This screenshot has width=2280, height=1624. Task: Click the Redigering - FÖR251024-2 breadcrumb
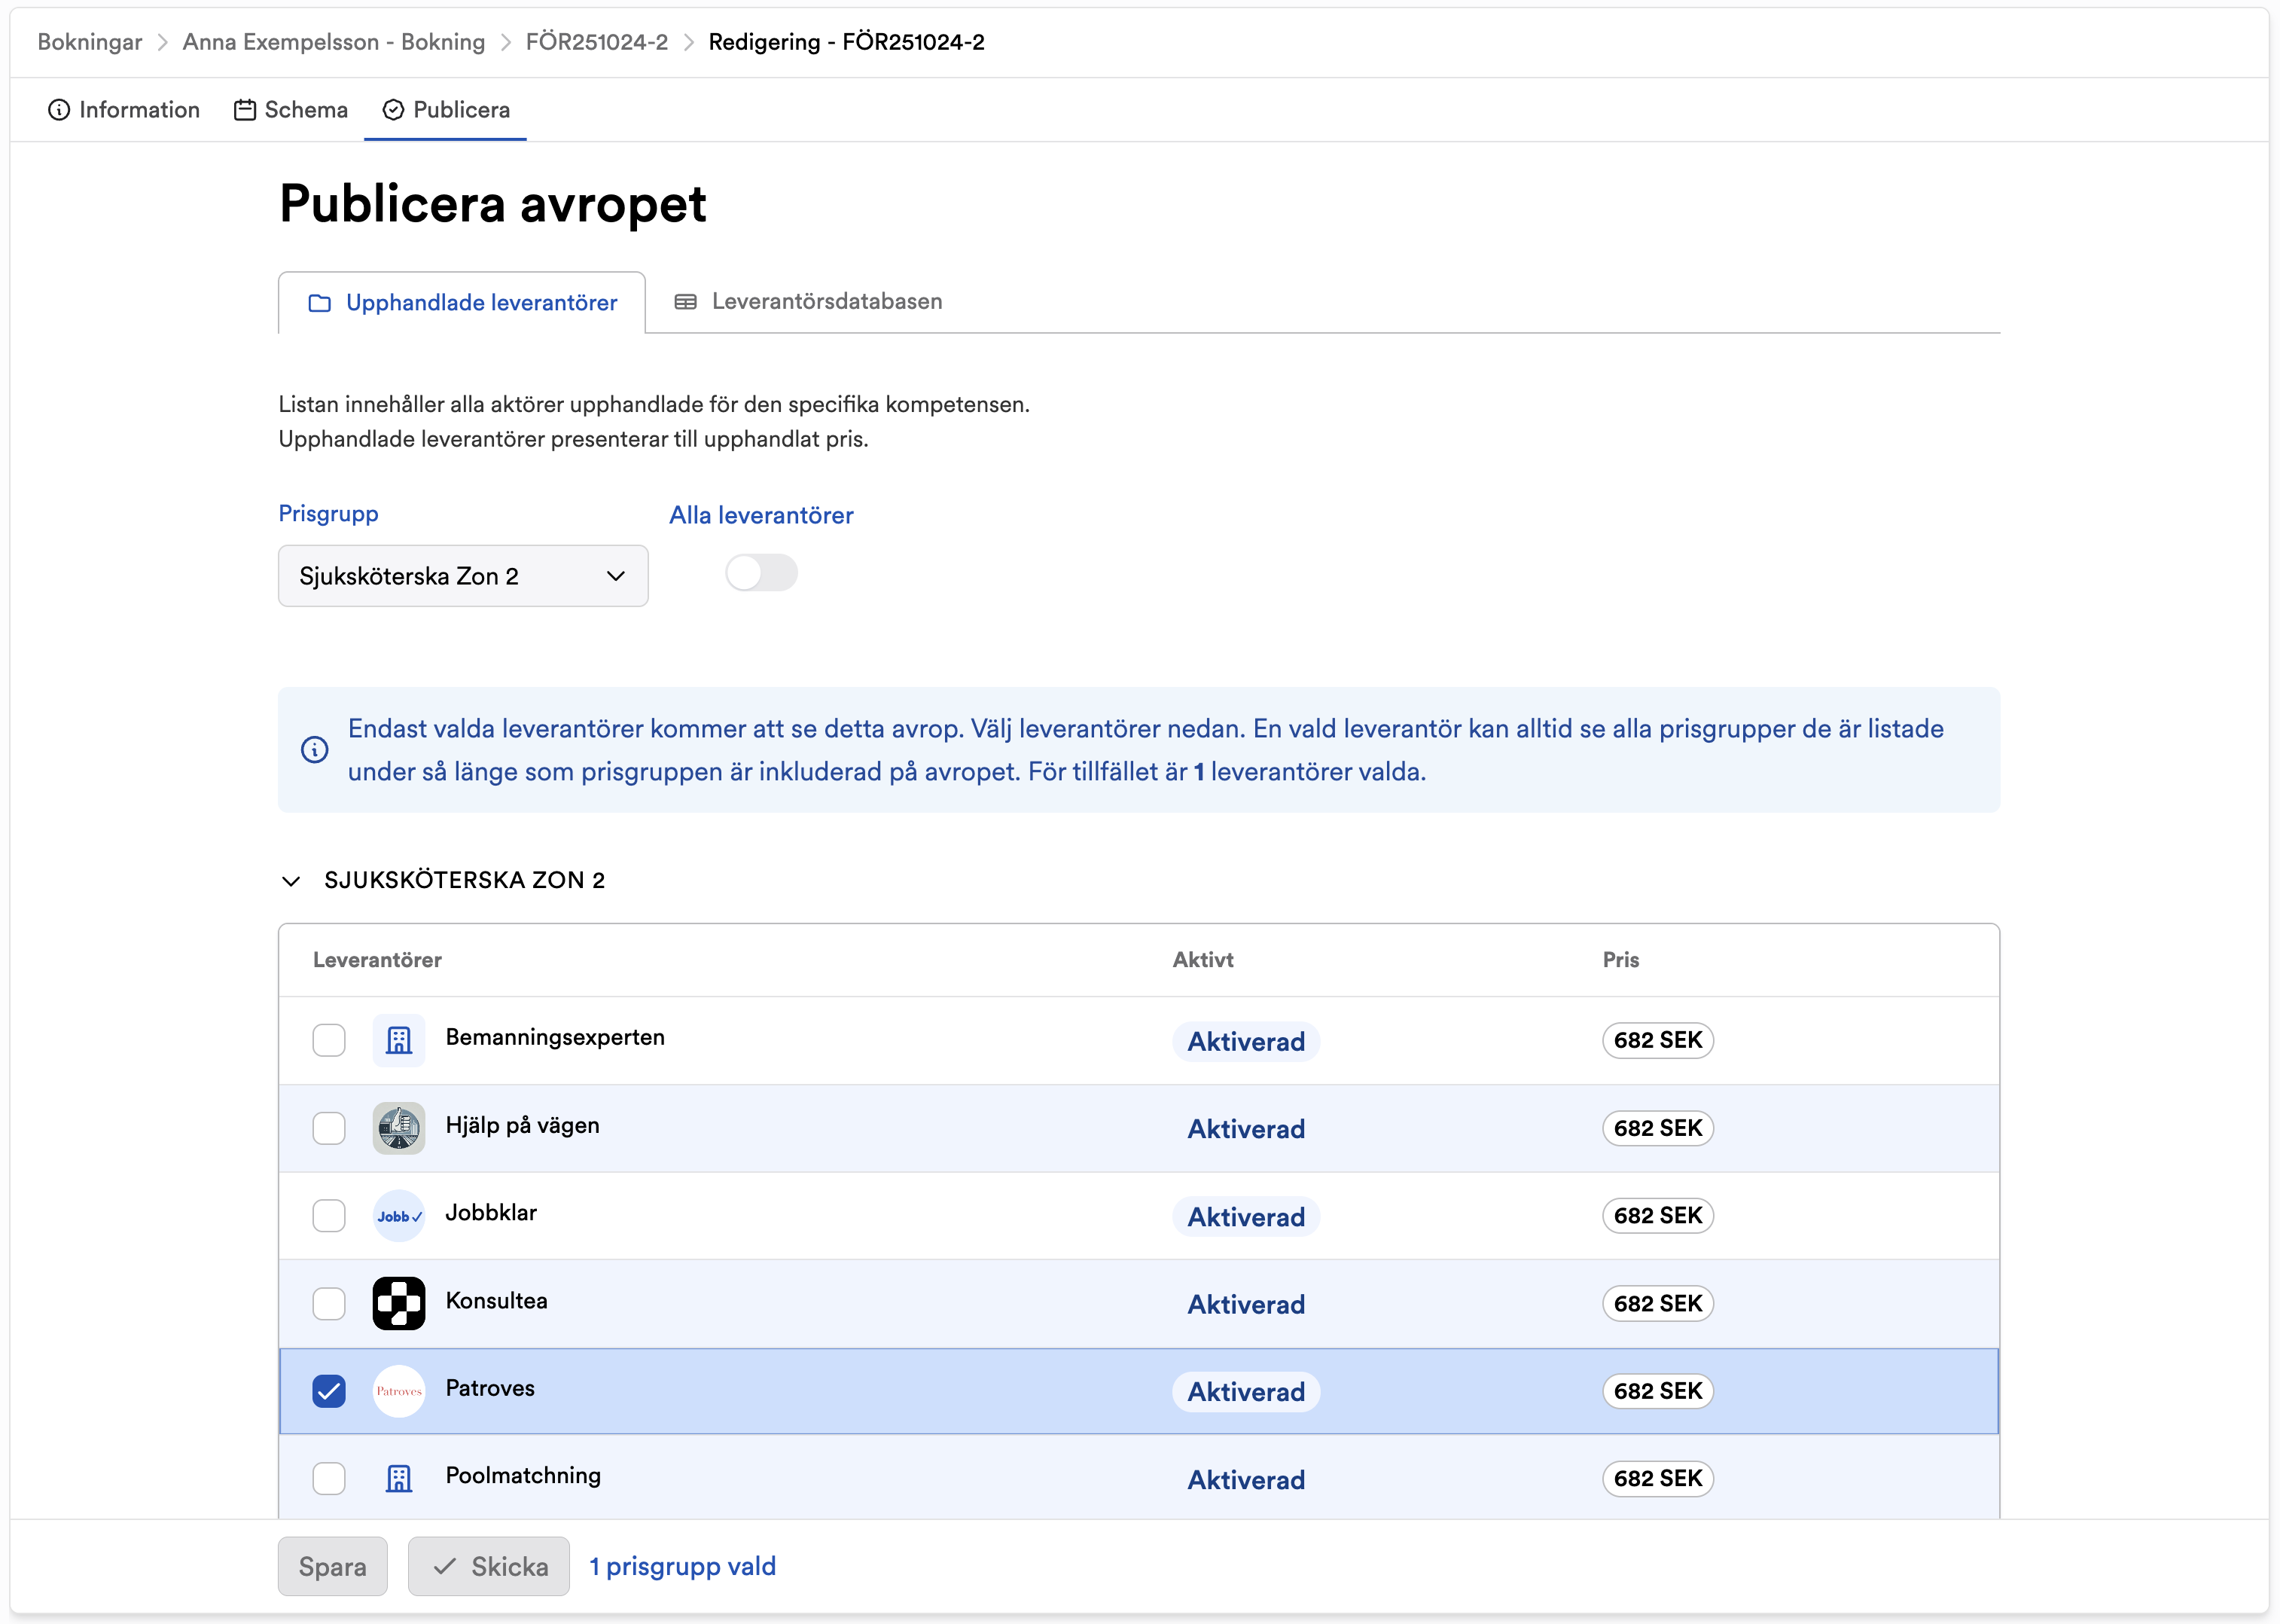click(x=846, y=42)
